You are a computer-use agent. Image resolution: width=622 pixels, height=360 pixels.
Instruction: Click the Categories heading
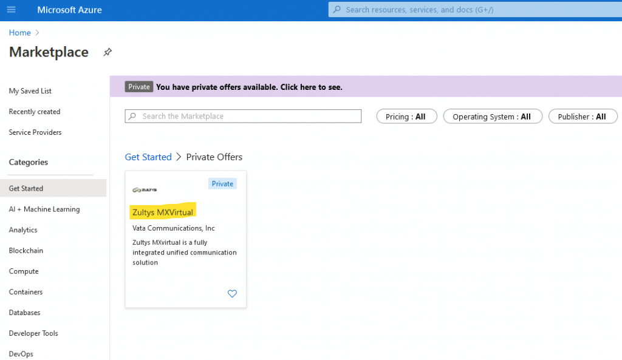tap(28, 162)
